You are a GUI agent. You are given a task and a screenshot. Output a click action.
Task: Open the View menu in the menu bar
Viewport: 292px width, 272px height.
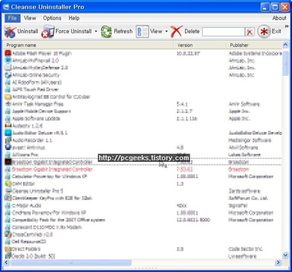(x=30, y=18)
